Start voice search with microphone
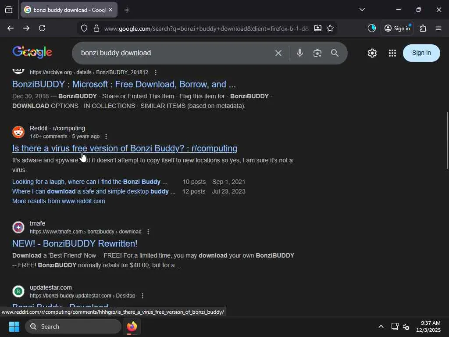This screenshot has width=449, height=337. coord(300,53)
